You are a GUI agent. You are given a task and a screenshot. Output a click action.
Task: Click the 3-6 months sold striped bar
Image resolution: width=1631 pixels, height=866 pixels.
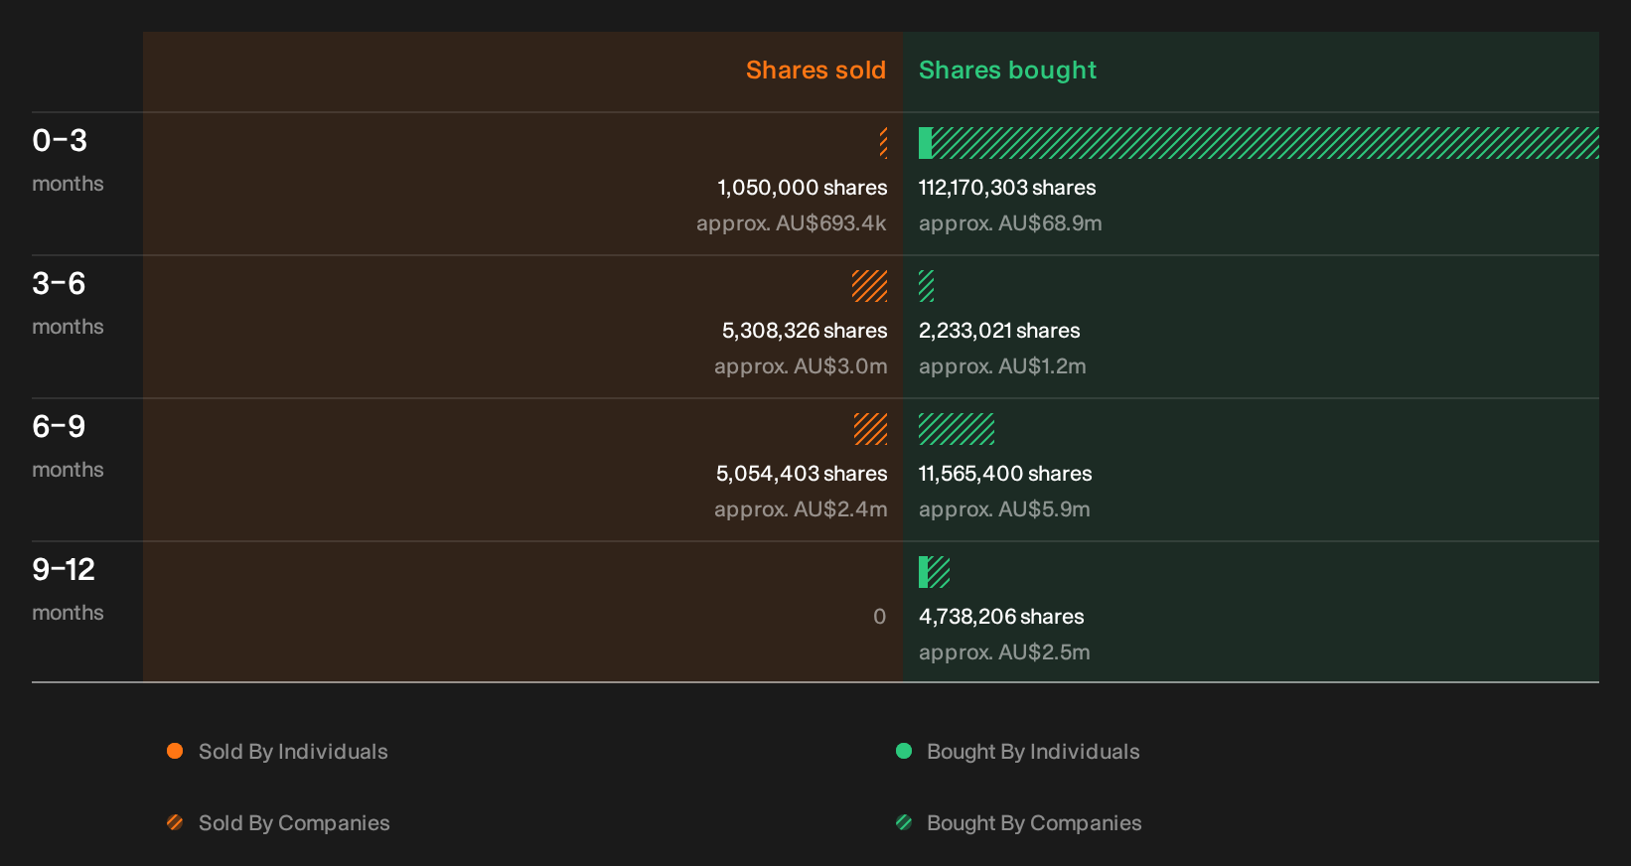pos(869,286)
